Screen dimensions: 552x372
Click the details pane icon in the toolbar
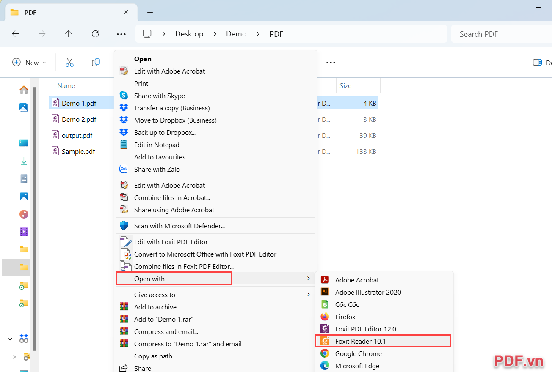pos(537,63)
